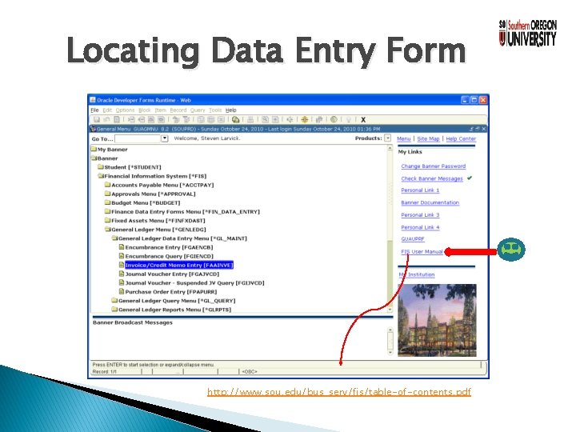Open the Products dropdown

[387, 138]
